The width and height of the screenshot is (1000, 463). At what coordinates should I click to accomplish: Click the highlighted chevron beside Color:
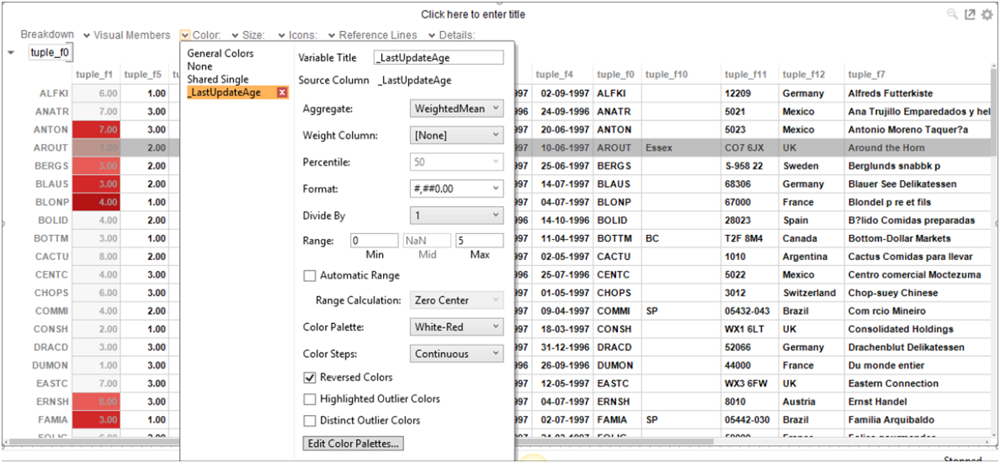pyautogui.click(x=184, y=35)
